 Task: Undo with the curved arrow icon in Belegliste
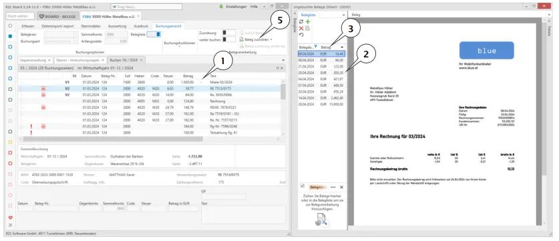[301, 35]
